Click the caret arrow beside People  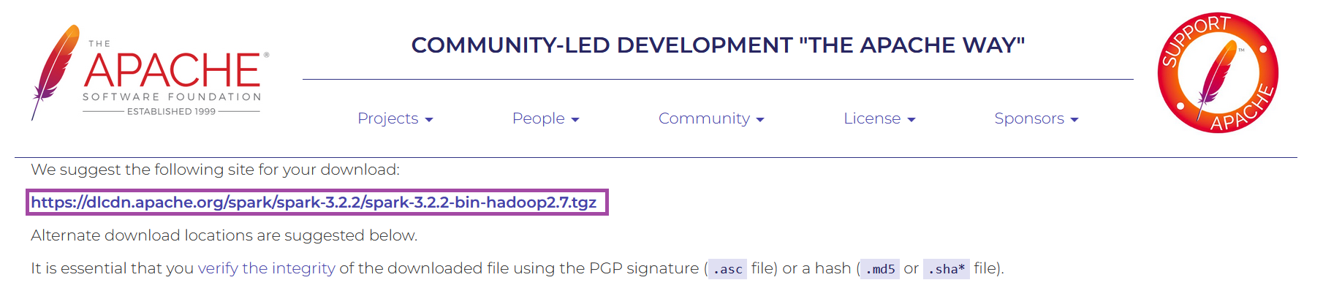pyautogui.click(x=575, y=120)
